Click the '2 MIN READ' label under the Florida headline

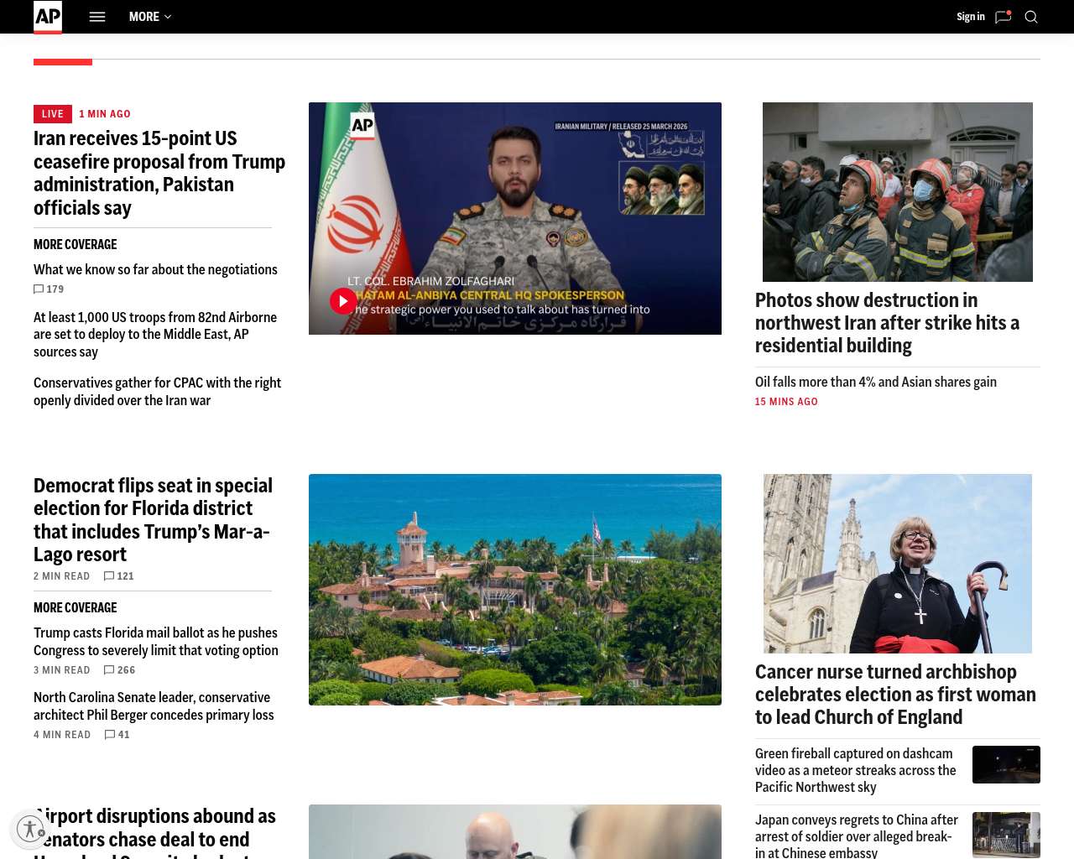[61, 576]
